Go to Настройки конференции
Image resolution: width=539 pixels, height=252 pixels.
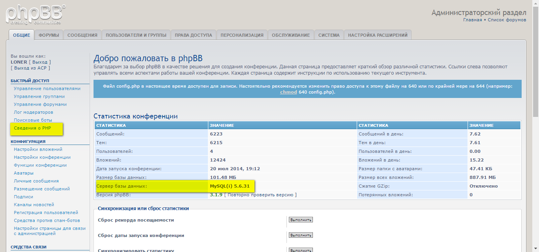tap(42, 157)
